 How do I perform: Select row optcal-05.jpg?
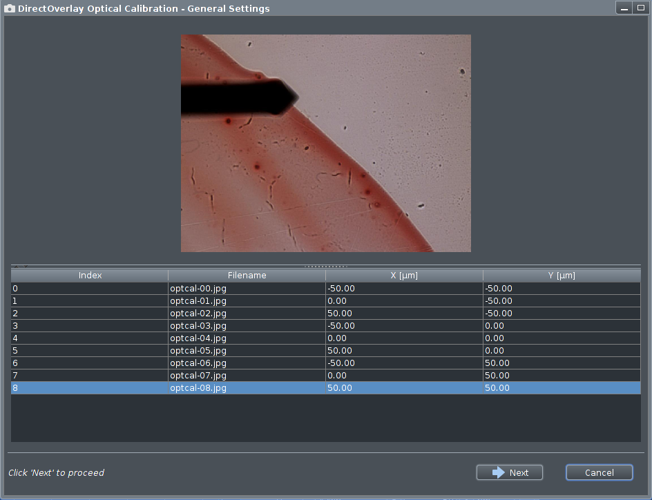(x=325, y=351)
